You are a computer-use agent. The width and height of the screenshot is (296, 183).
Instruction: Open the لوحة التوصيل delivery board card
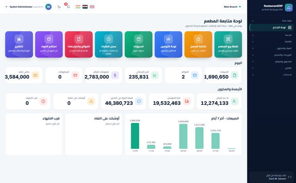coord(168,44)
